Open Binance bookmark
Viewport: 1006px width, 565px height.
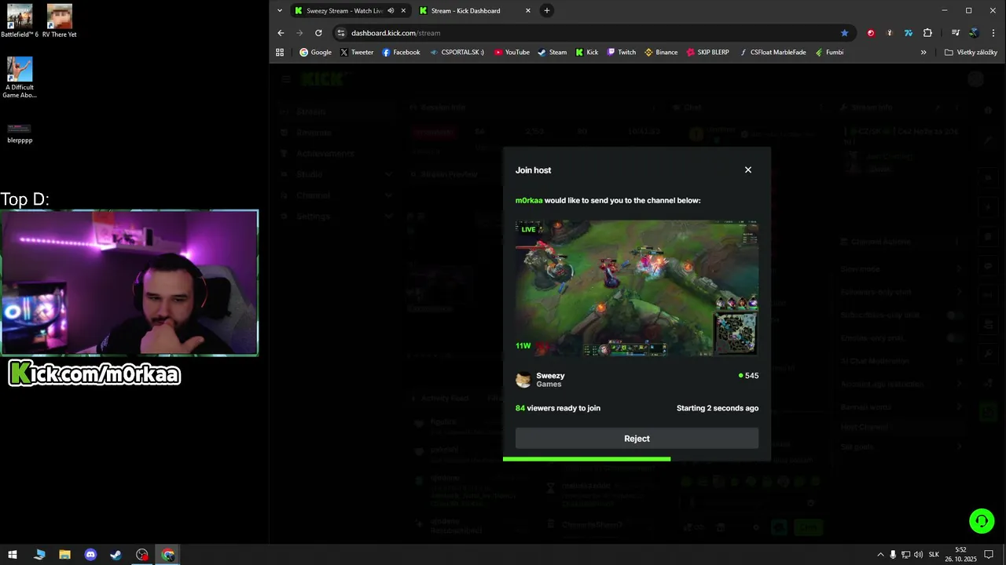pos(661,53)
